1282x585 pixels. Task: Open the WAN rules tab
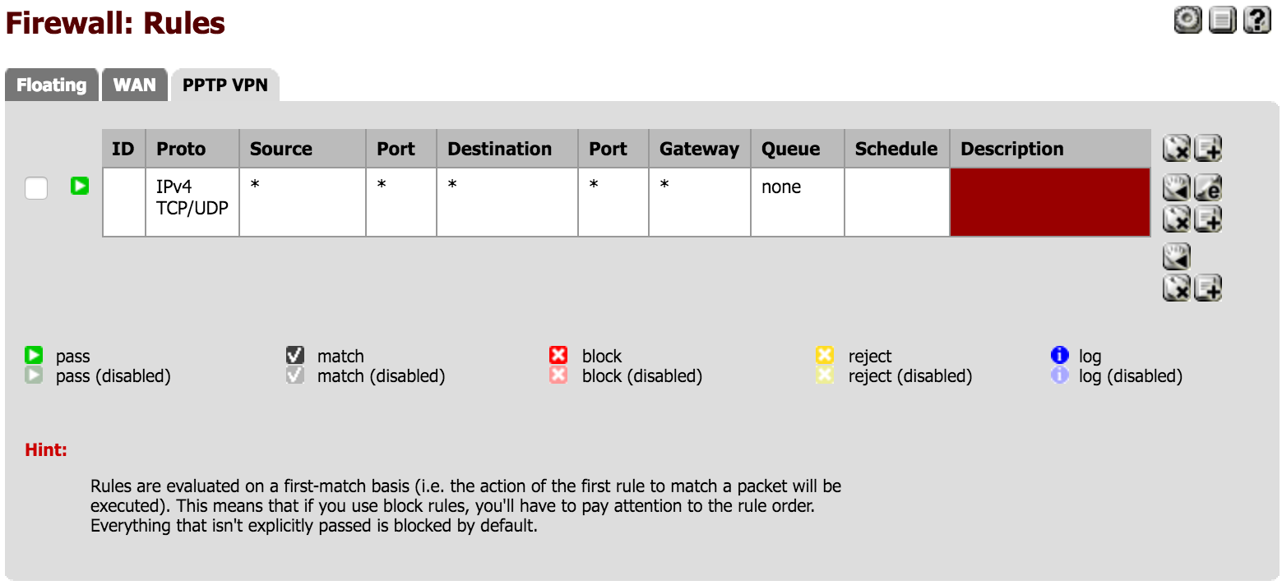coord(135,85)
